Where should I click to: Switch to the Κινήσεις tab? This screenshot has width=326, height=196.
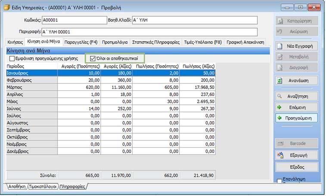(x=15, y=42)
